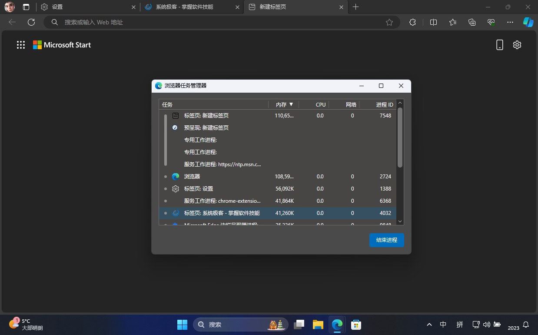Sort by the 进程 ID column header
The width and height of the screenshot is (538, 335).
point(377,104)
